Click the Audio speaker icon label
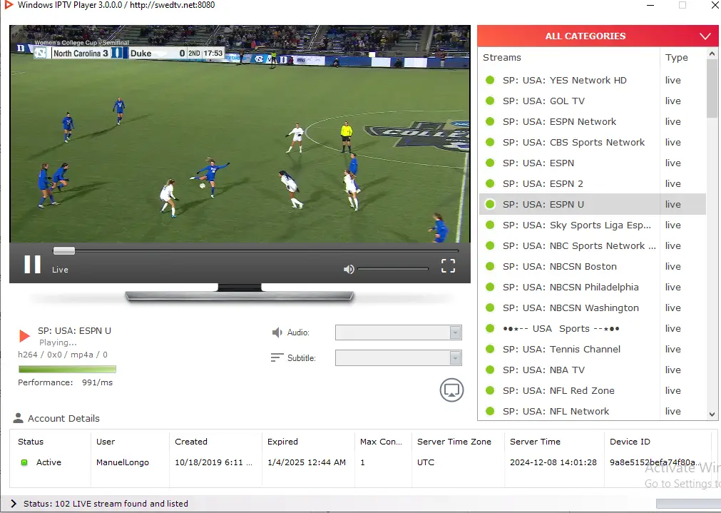Viewport: 721px width, 513px height. [277, 332]
